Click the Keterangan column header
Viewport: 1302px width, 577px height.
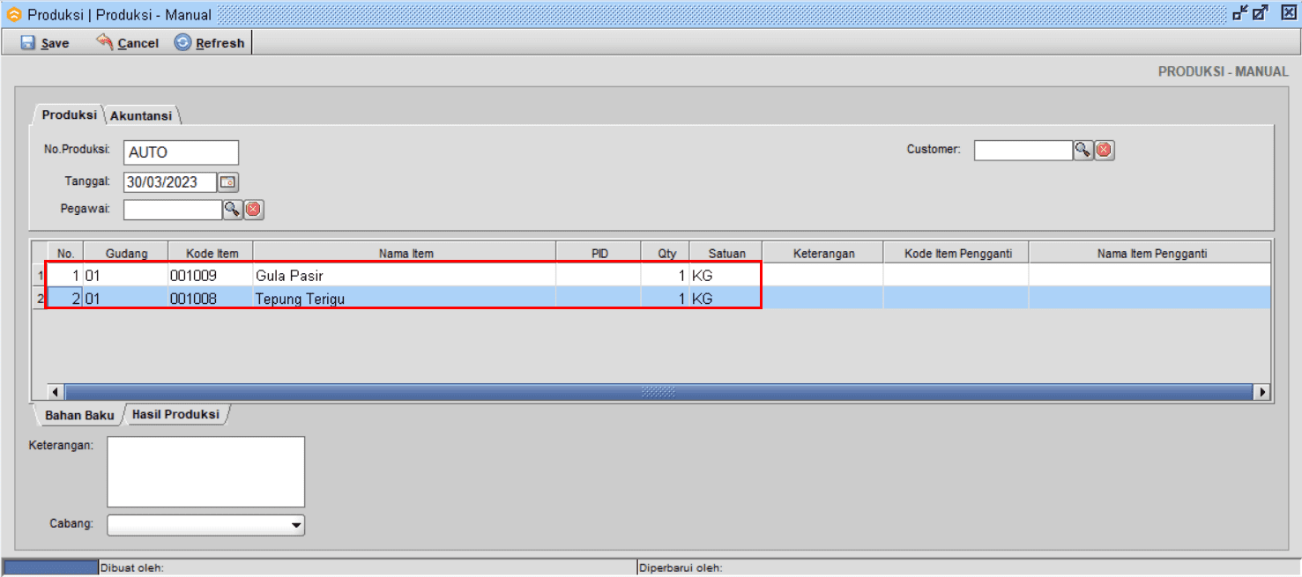coord(824,253)
